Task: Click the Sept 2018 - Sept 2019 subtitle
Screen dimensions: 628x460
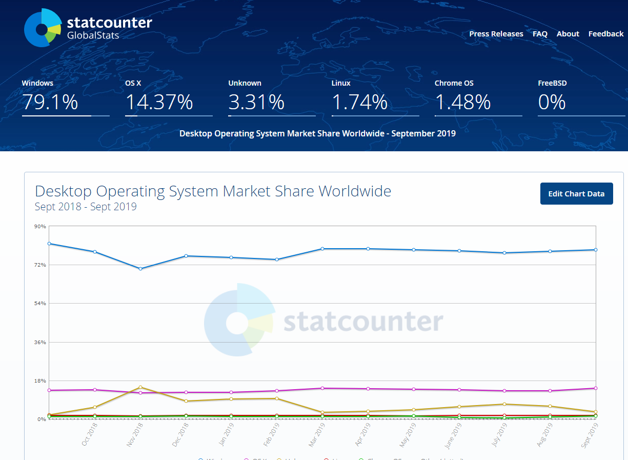Action: (86, 207)
